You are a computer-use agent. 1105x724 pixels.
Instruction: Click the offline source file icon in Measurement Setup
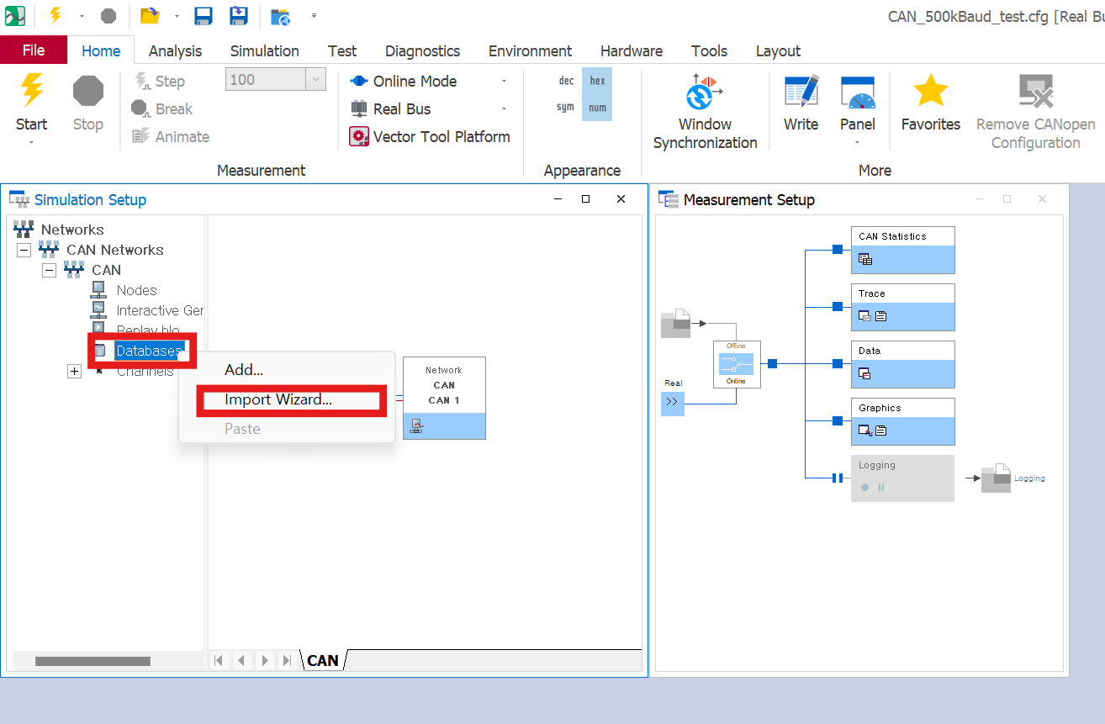click(675, 324)
